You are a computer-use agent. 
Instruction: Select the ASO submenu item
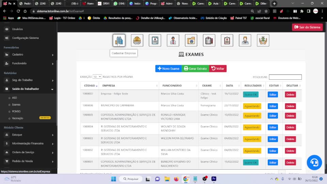pyautogui.click(x=14, y=98)
